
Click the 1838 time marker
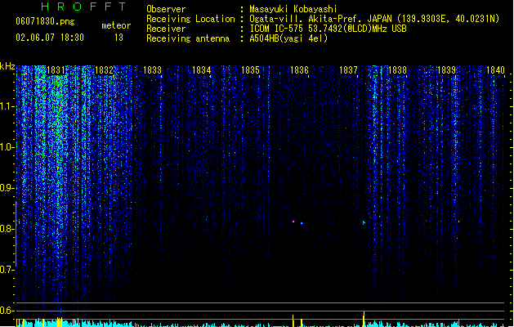[x=397, y=70]
